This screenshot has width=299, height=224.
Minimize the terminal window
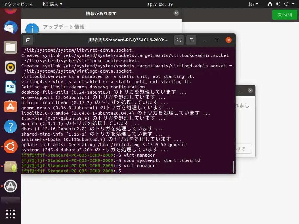click(205, 40)
